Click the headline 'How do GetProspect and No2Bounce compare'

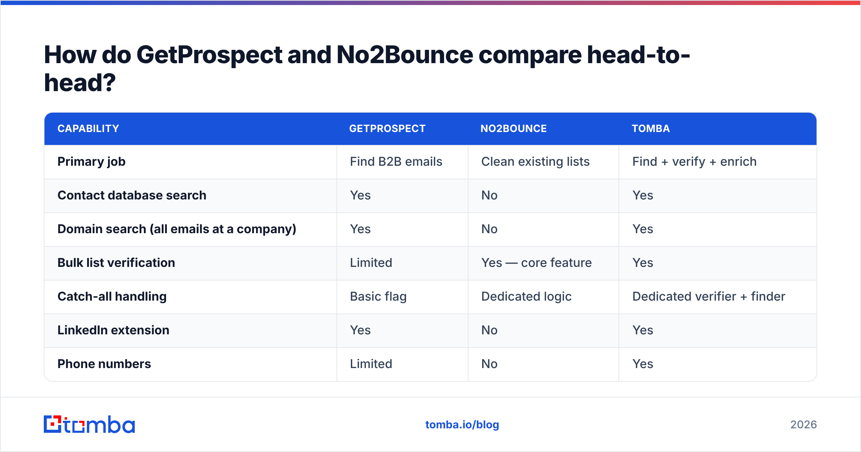pos(313,55)
